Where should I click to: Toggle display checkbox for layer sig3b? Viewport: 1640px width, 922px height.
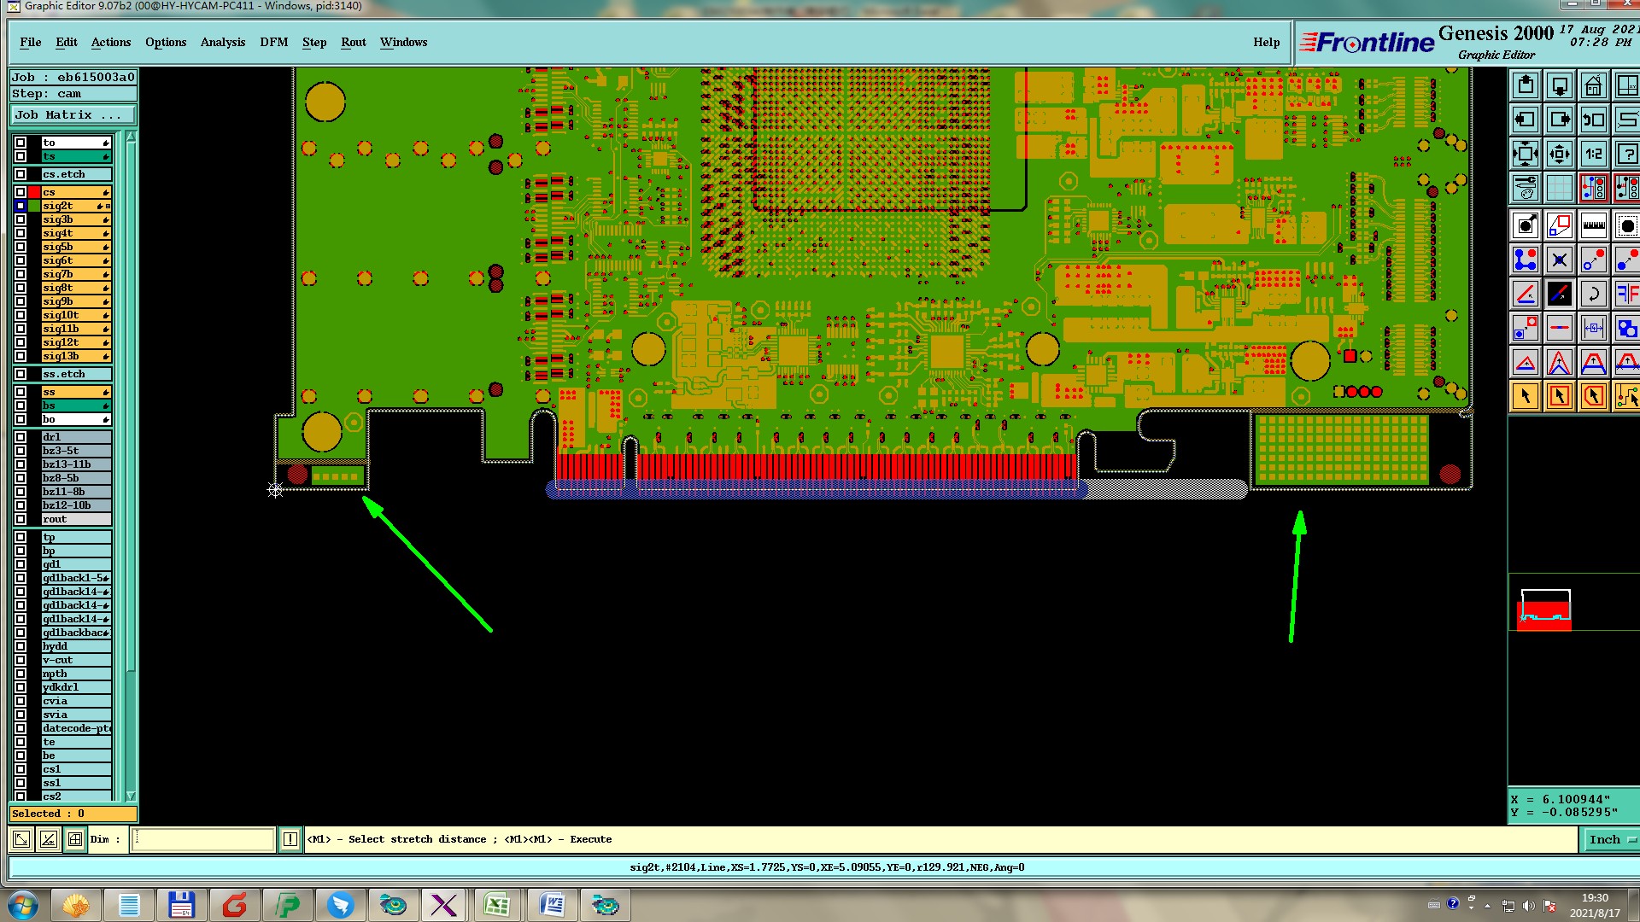(20, 219)
